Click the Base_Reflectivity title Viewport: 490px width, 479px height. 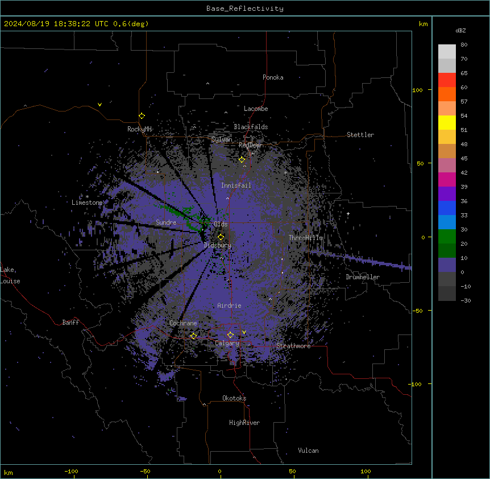[x=245, y=9]
